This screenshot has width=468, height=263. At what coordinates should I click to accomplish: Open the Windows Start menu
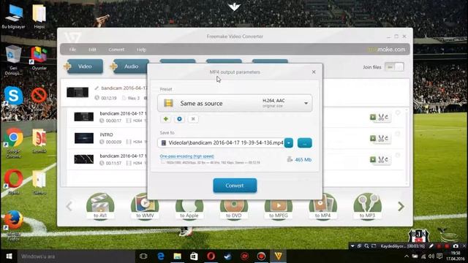(9, 256)
